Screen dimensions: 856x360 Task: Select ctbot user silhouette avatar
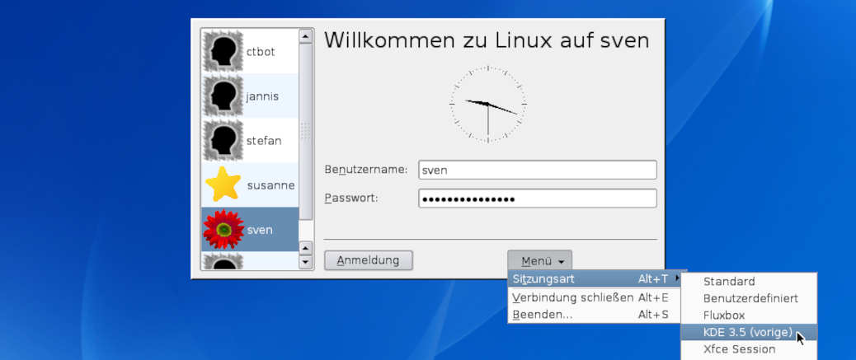223,51
